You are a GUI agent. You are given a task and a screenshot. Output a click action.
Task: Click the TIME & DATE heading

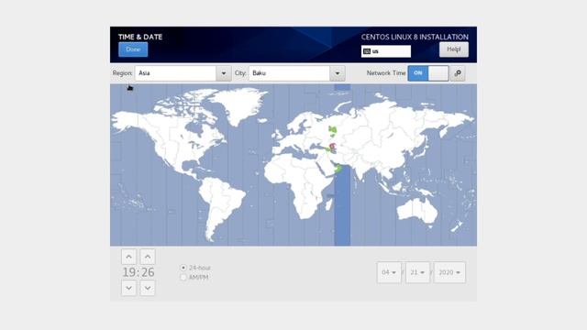140,37
